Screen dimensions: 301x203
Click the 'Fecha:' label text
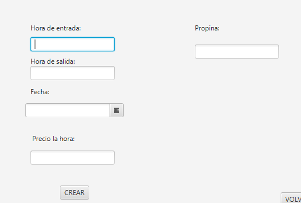coord(40,92)
